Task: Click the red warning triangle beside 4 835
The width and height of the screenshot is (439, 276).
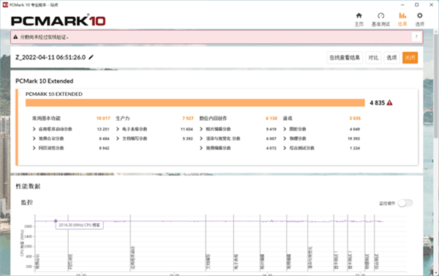Action: click(389, 102)
